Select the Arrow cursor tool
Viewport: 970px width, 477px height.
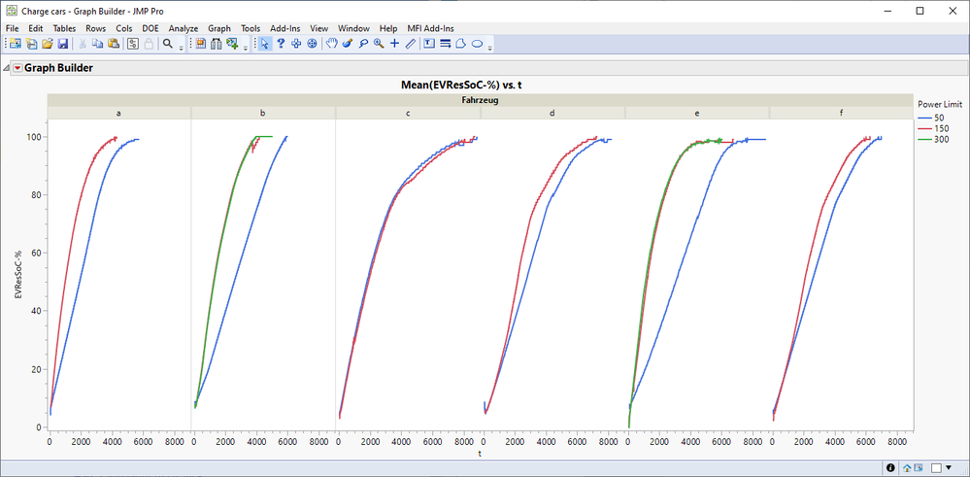point(265,44)
